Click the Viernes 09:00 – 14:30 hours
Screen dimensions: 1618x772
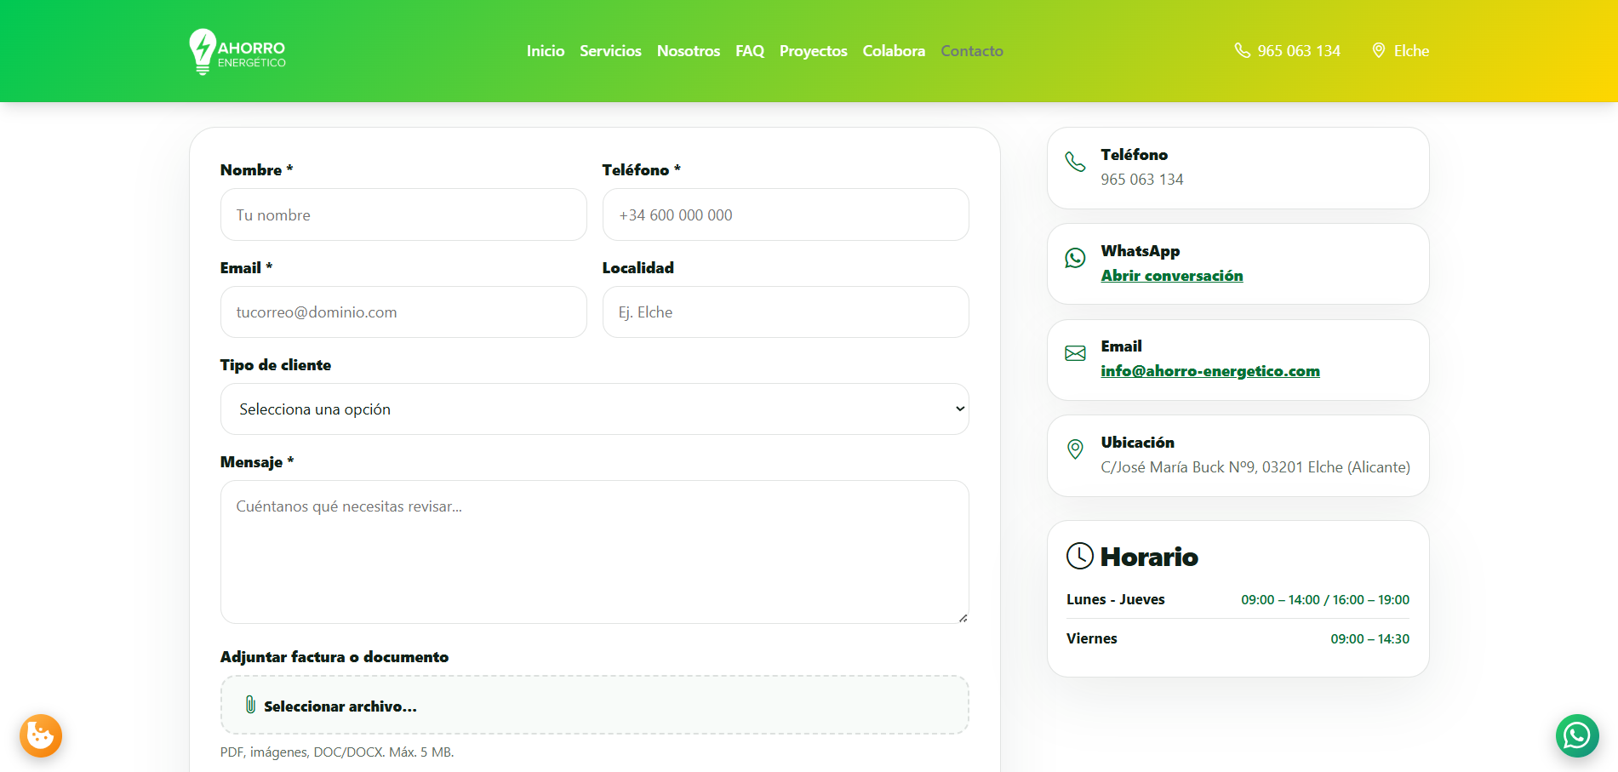point(1369,639)
